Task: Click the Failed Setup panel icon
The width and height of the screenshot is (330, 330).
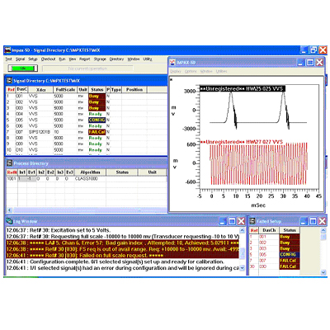Action: point(252,221)
